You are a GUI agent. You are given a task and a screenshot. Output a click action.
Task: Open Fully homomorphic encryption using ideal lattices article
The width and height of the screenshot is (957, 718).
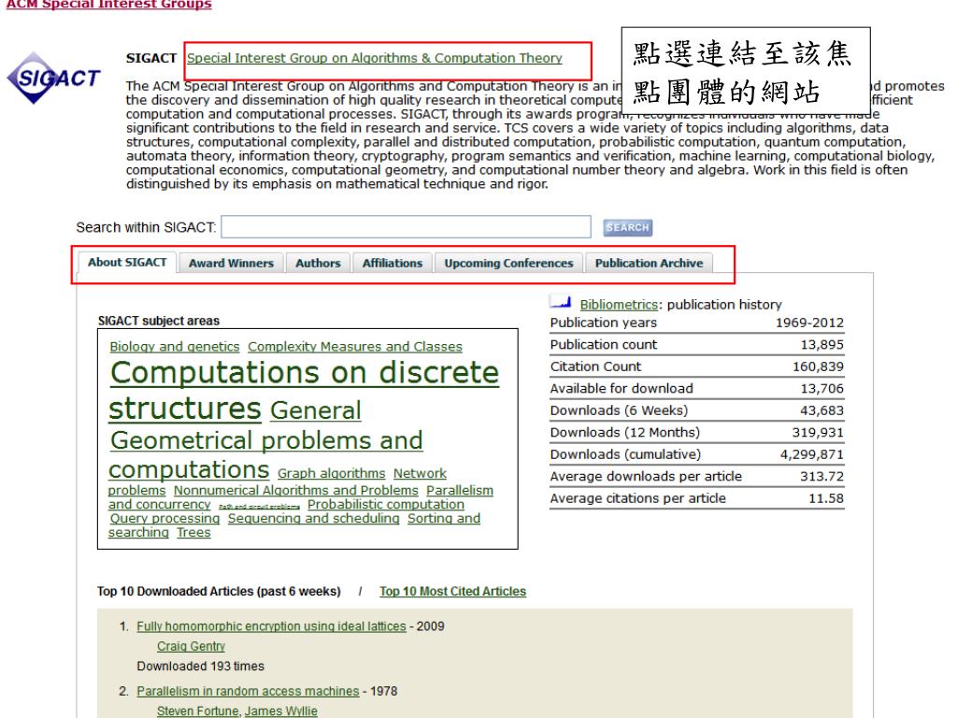pyautogui.click(x=271, y=626)
